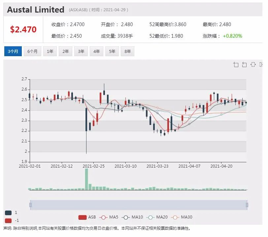Click the x-axis label 2021-02-01
Image resolution: width=268 pixels, height=237 pixels.
(30, 166)
